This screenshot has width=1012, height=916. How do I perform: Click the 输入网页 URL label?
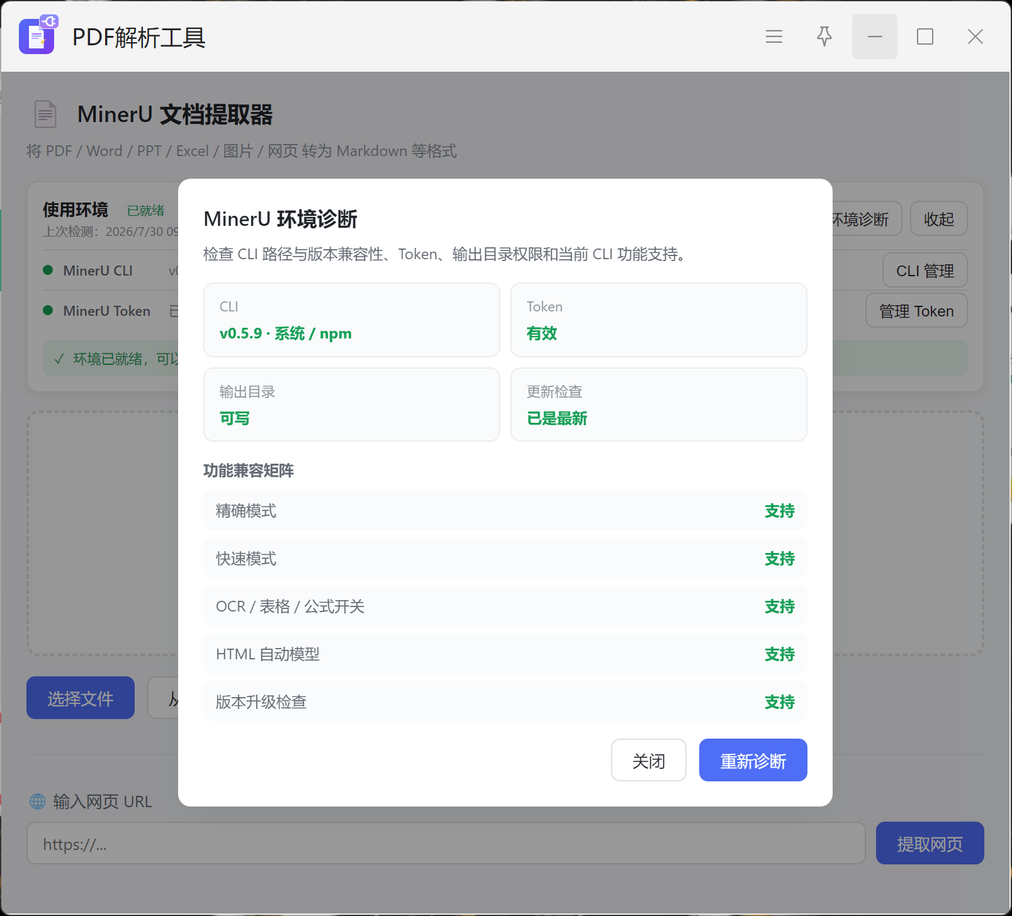[103, 801]
